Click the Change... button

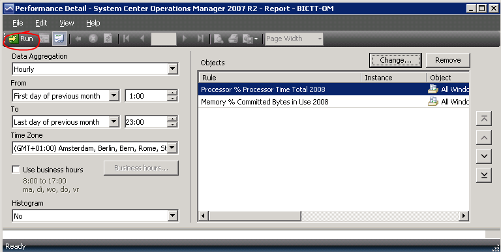tap(395, 60)
